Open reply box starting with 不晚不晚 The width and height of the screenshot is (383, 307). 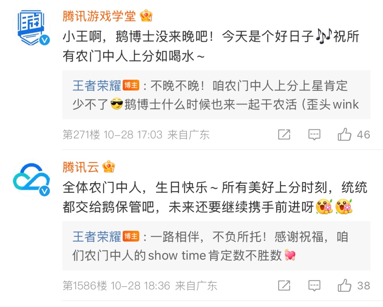click(216, 95)
